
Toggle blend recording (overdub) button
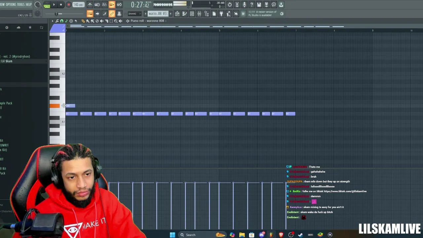[112, 5]
